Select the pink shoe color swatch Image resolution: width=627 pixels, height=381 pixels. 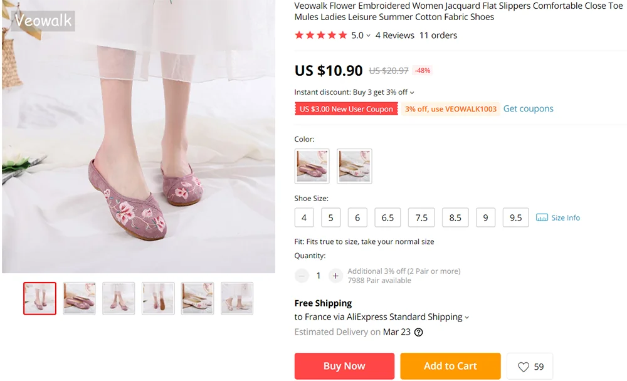312,166
